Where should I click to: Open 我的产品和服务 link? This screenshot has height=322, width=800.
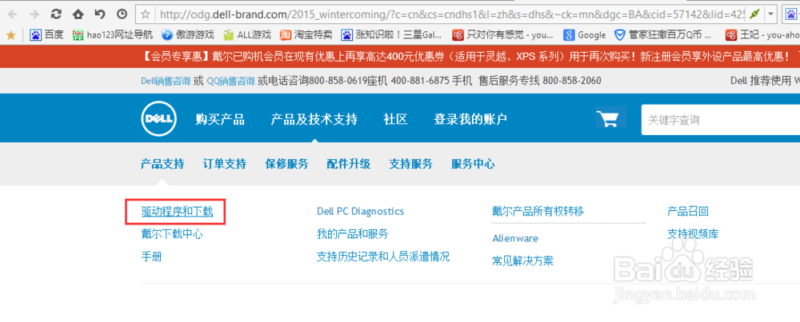[x=353, y=234]
